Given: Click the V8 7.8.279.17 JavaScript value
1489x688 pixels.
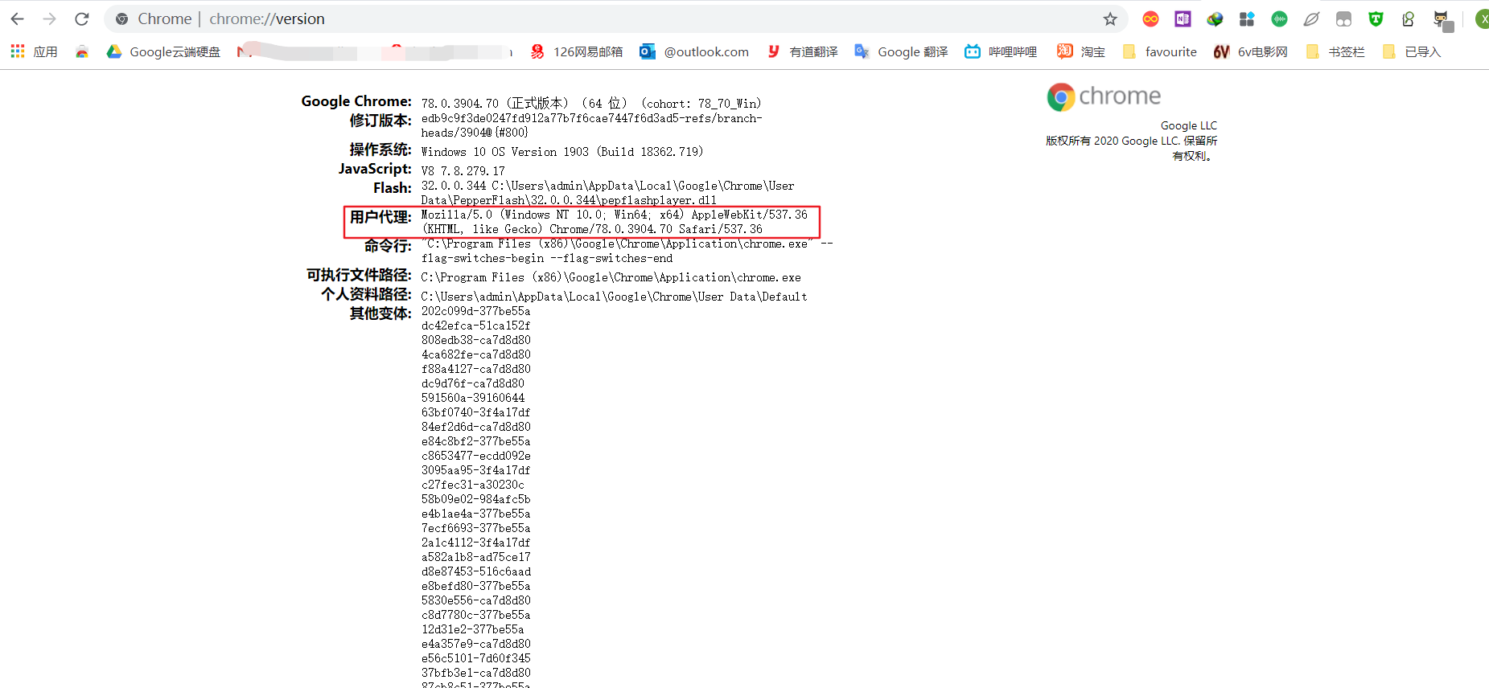Looking at the screenshot, I should point(463,171).
